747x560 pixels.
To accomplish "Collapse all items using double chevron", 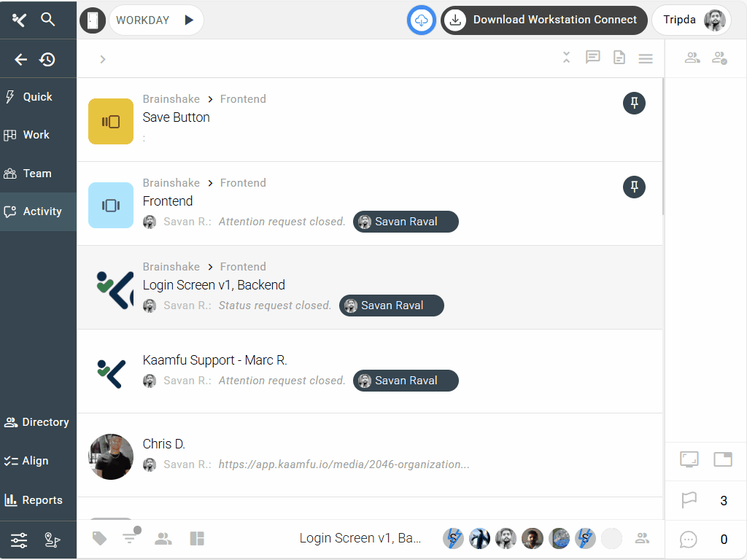I will pos(567,58).
